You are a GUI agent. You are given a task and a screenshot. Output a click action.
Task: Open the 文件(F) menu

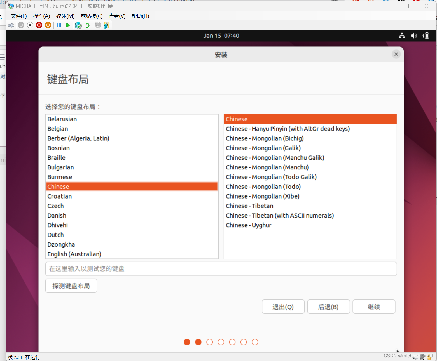[19, 16]
